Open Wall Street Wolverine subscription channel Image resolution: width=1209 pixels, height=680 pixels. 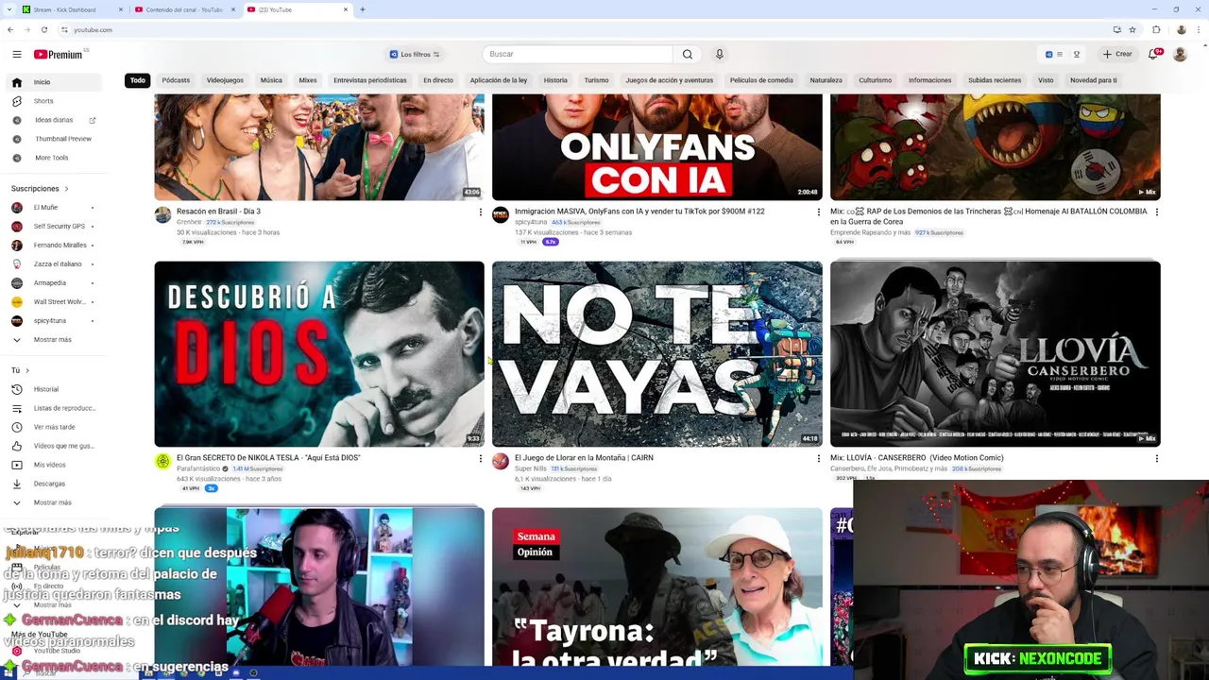(55, 302)
